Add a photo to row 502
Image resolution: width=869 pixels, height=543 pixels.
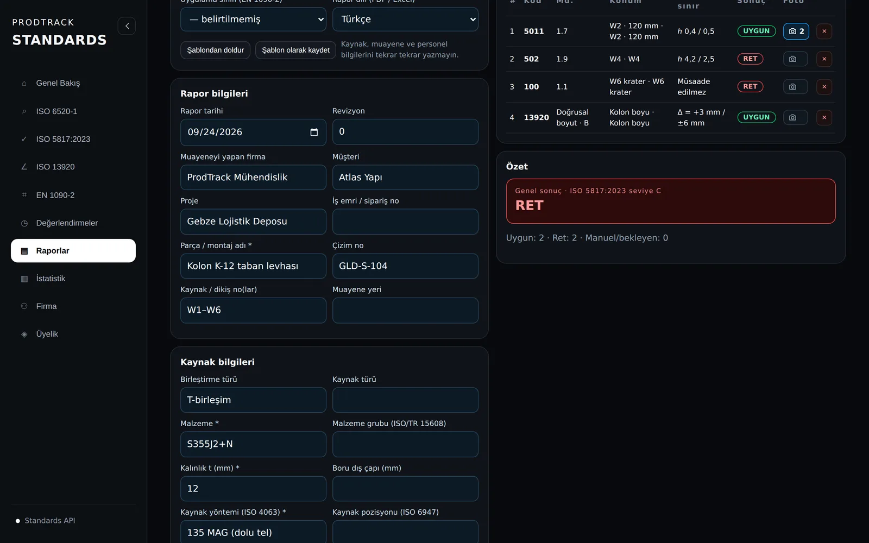pyautogui.click(x=796, y=59)
